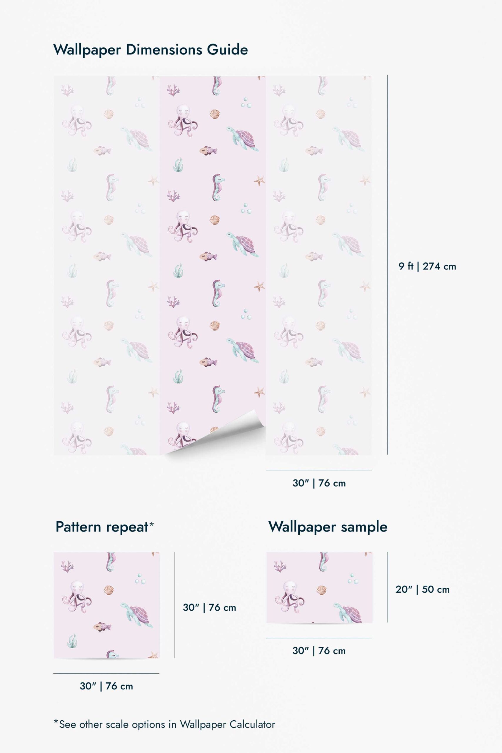502x753 pixels.
Task: Click the 30″ | 76 cm label under right panel
Action: (319, 483)
